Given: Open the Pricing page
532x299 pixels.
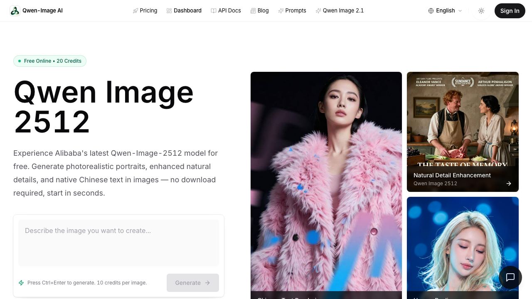Looking at the screenshot, I should click(x=145, y=11).
